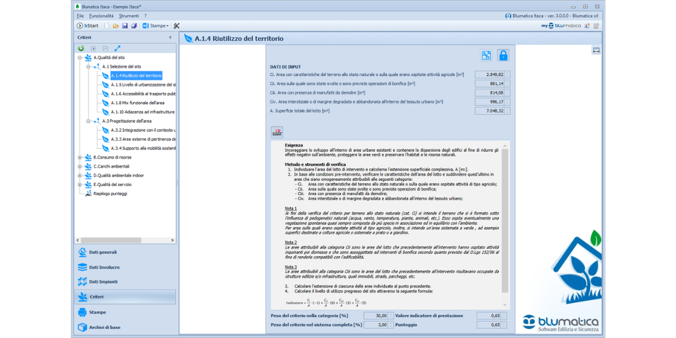Expand the B.Consumo di risorse tree node
676x338 pixels.
tap(80, 157)
